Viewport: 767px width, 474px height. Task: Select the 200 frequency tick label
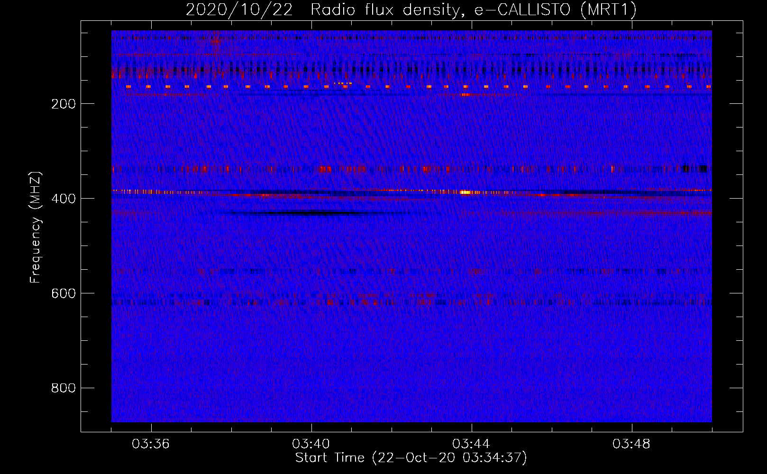point(64,104)
